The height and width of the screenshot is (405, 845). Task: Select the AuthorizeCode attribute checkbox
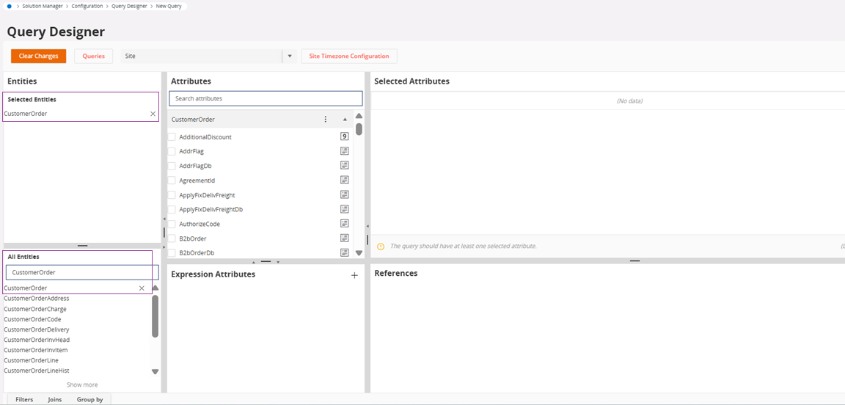tap(172, 225)
